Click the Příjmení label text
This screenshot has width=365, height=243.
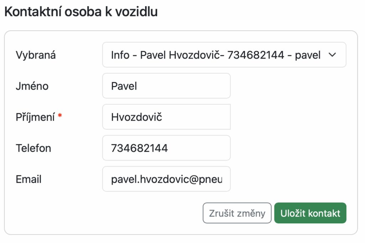point(35,117)
